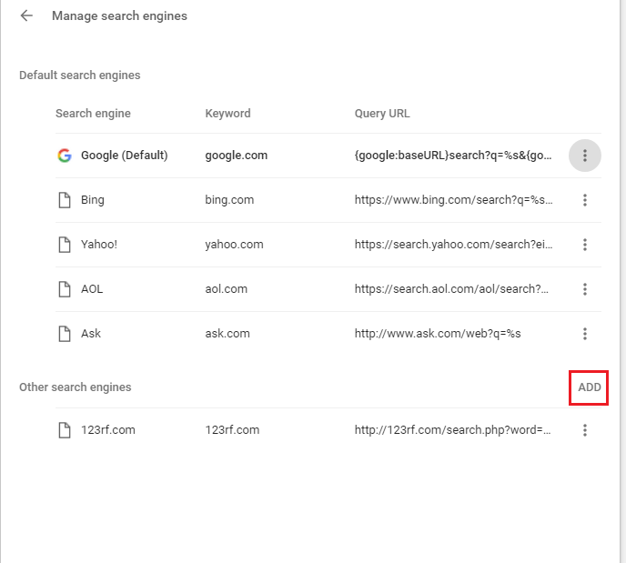
Task: Click the ask.com keyword
Action: coord(227,334)
